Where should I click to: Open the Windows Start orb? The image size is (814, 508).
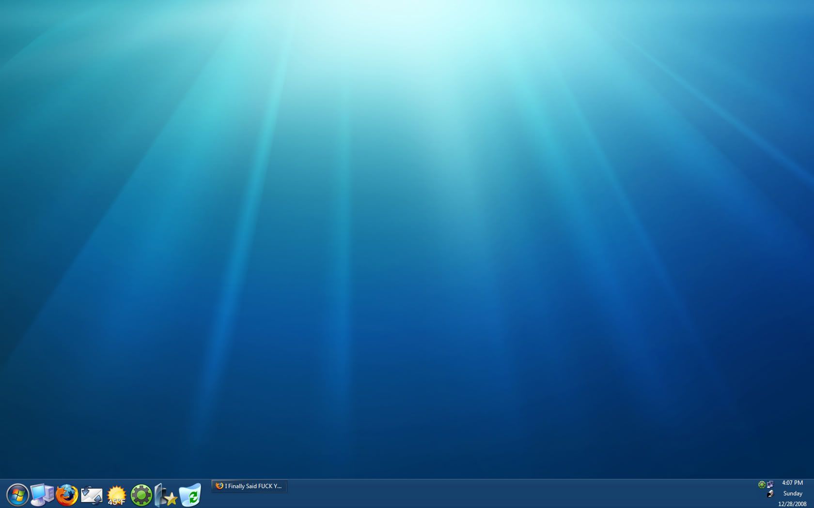pyautogui.click(x=17, y=495)
